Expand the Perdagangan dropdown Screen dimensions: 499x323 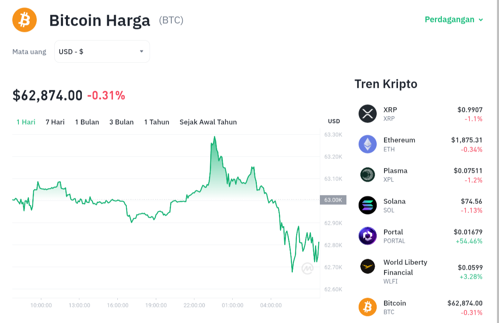(x=454, y=20)
